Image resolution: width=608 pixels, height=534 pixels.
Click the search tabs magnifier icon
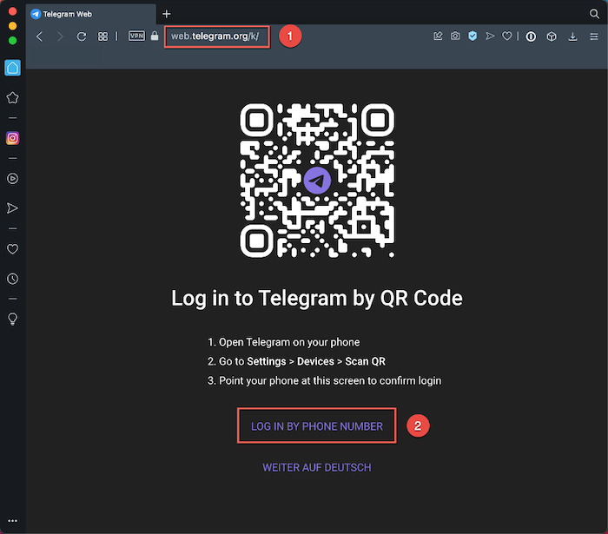pyautogui.click(x=594, y=14)
